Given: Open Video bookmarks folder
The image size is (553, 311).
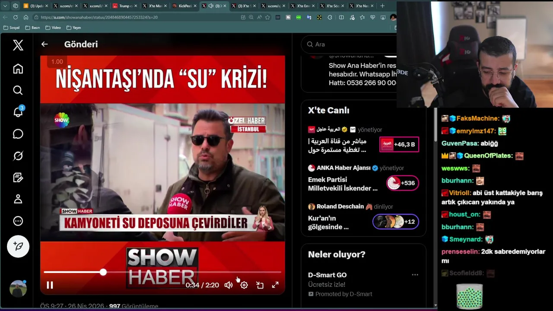Looking at the screenshot, I should 53,28.
